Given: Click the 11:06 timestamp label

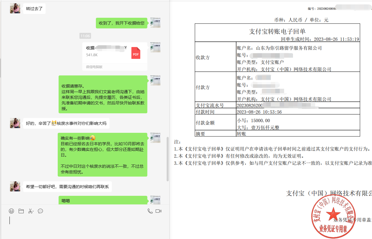Looking at the screenshot, I should 85,36.
